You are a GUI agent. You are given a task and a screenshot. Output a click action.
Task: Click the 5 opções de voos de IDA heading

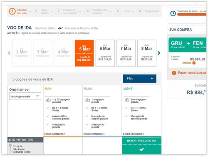coord(33,79)
